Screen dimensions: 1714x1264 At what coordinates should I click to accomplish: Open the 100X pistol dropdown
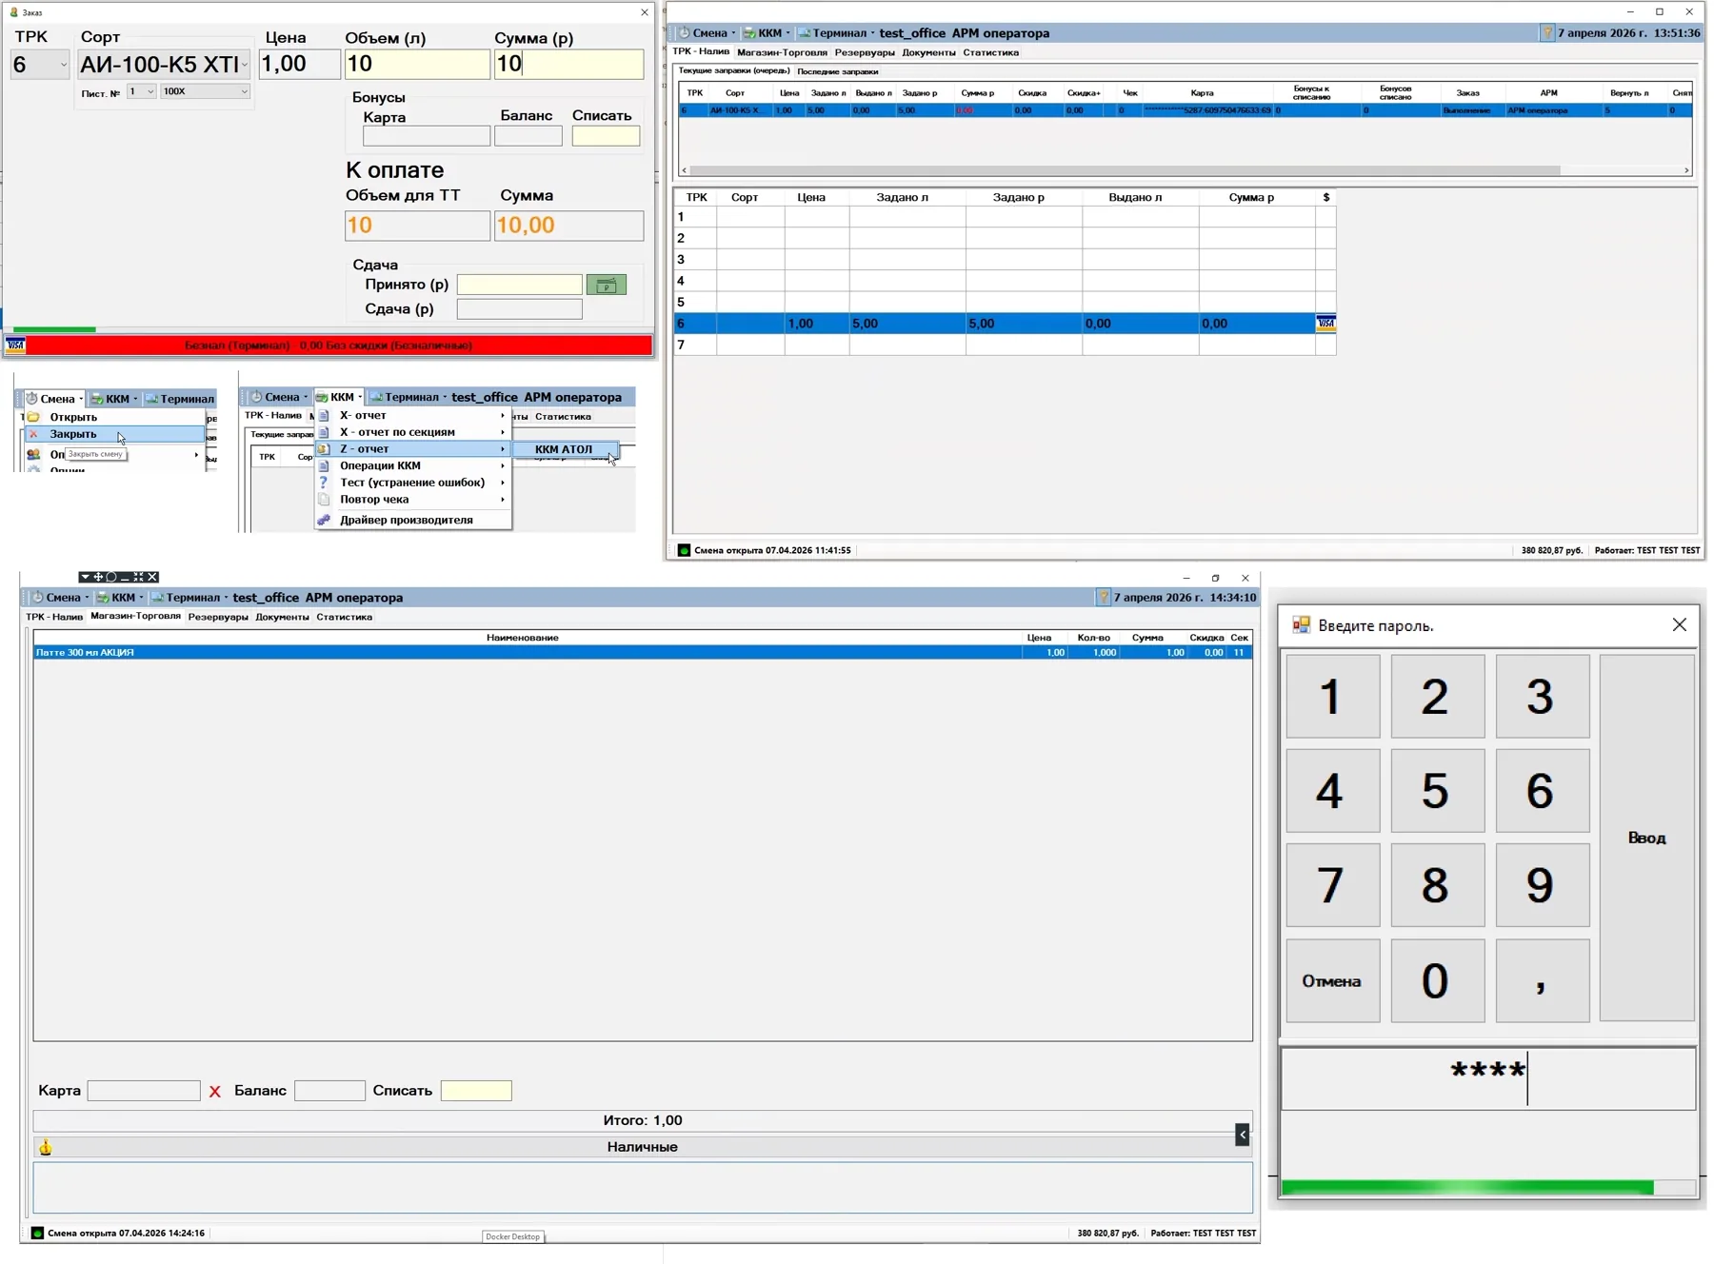click(205, 91)
